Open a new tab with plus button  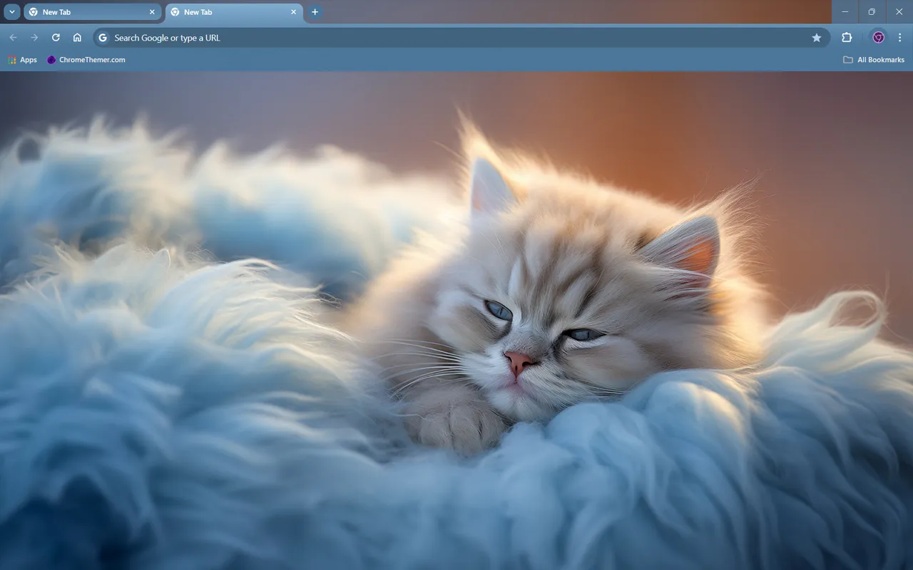pos(315,12)
